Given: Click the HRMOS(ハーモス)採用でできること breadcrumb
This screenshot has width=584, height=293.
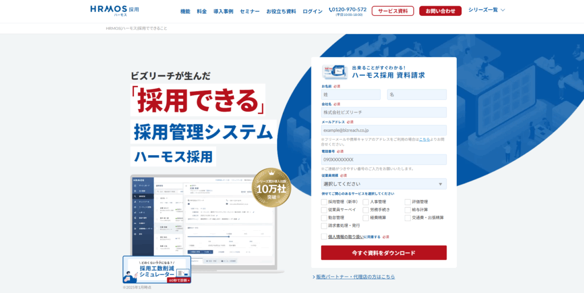Looking at the screenshot, I should pyautogui.click(x=136, y=29).
